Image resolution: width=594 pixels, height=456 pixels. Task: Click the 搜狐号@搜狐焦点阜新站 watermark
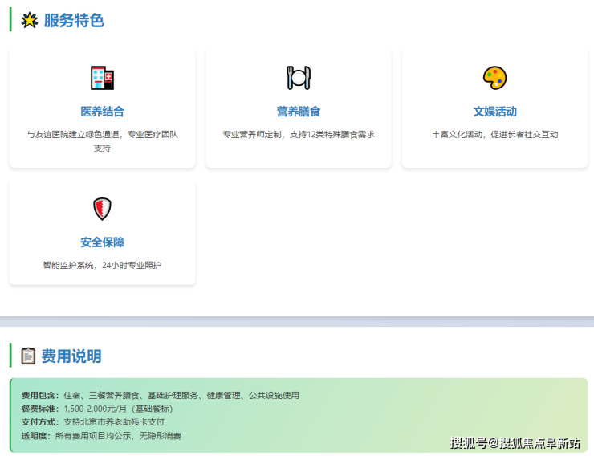click(515, 442)
